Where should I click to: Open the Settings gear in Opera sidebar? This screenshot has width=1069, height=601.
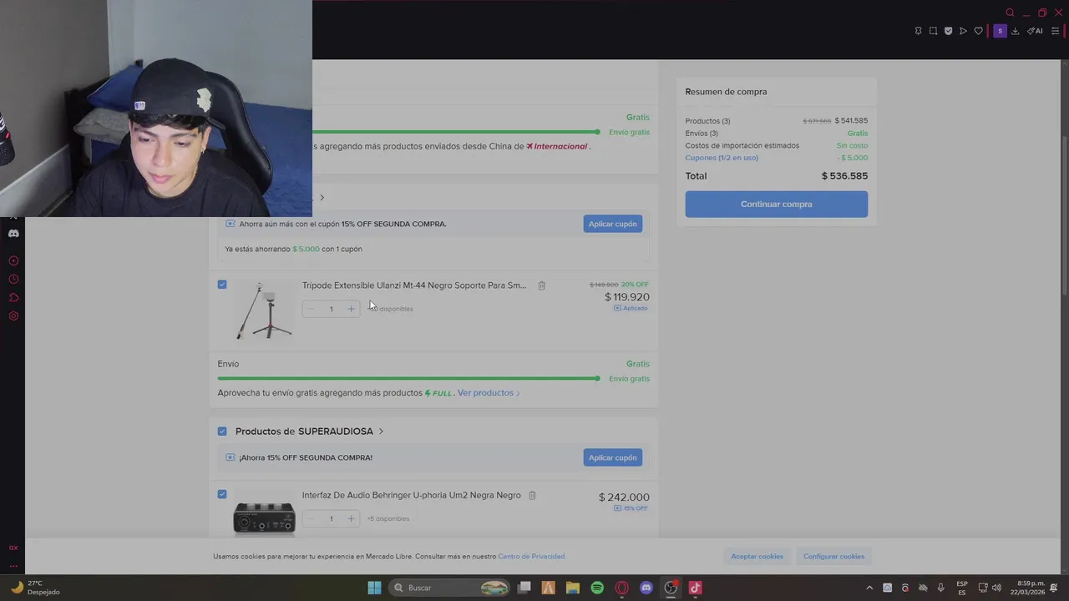[x=13, y=316]
